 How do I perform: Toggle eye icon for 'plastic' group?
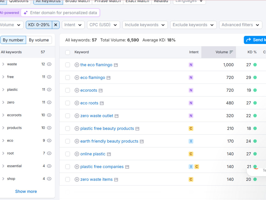pos(49,90)
